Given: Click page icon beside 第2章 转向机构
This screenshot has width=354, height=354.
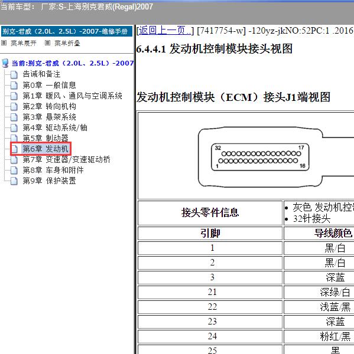Looking at the screenshot, I should (x=14, y=107).
